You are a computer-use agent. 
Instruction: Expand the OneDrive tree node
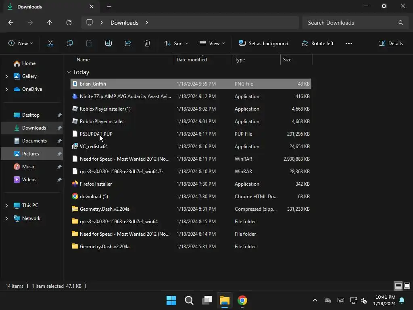tap(6, 89)
